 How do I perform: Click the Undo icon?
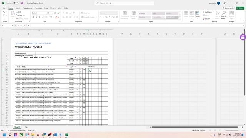(x=4, y=12)
